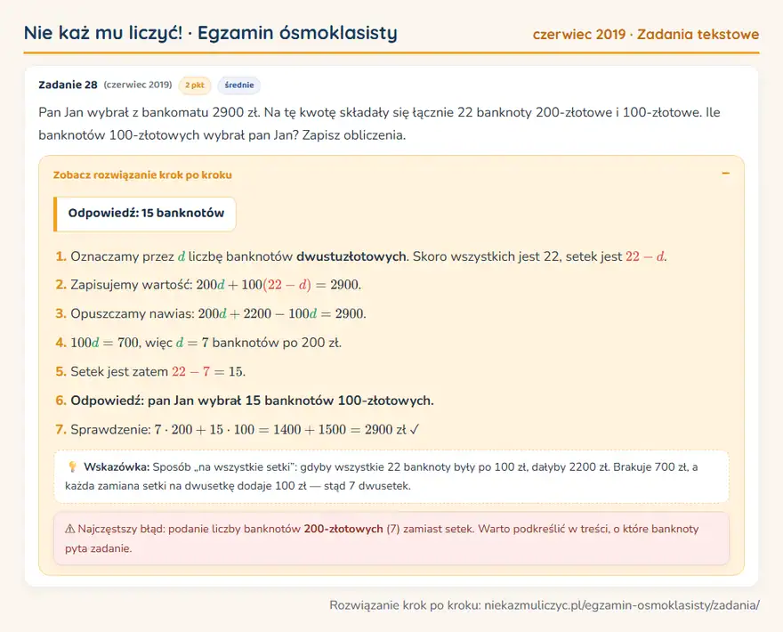Click the '2 pkt' badge
This screenshot has width=783, height=632.
click(195, 85)
